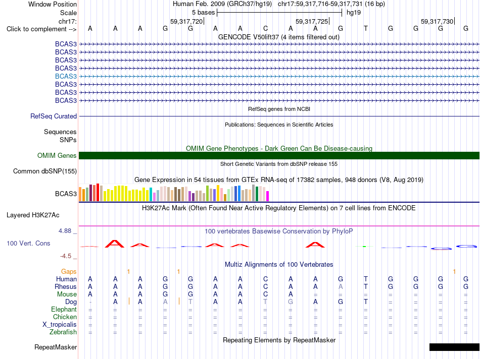Screen dimensions: 480x359
Task: Open the RefSeq Curated track label
Action: pyautogui.click(x=53, y=116)
